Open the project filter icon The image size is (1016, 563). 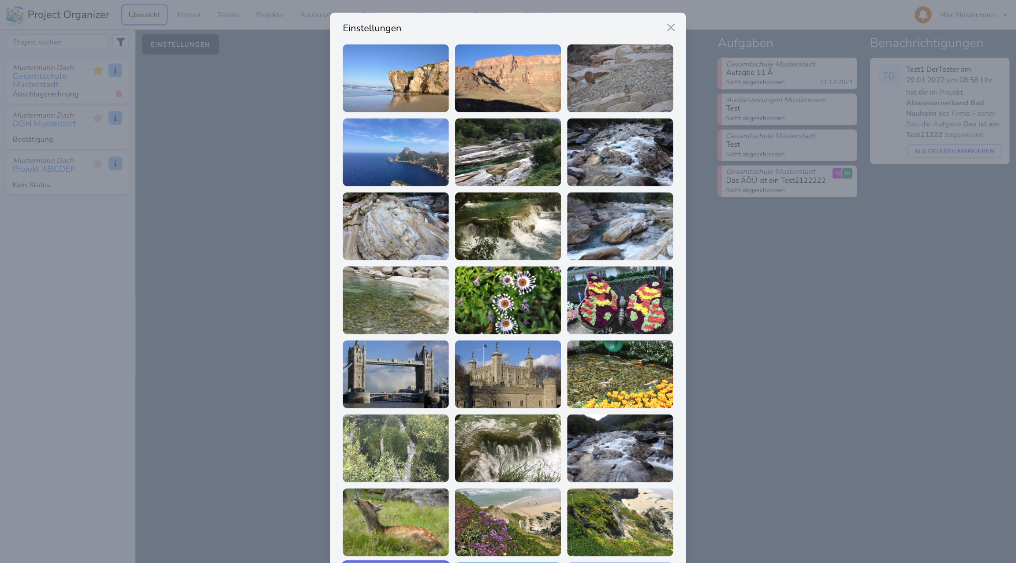(x=120, y=42)
